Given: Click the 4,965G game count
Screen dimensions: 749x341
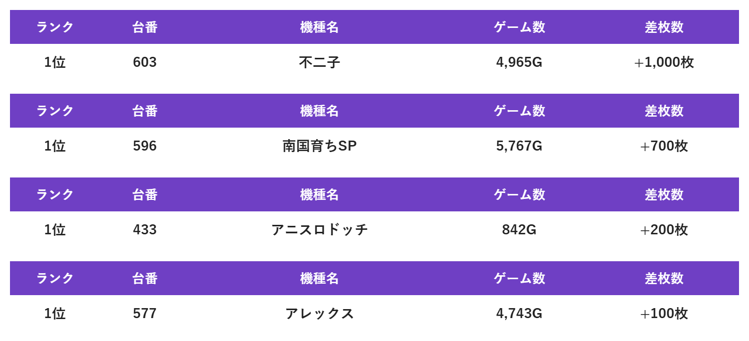Looking at the screenshot, I should point(519,62).
